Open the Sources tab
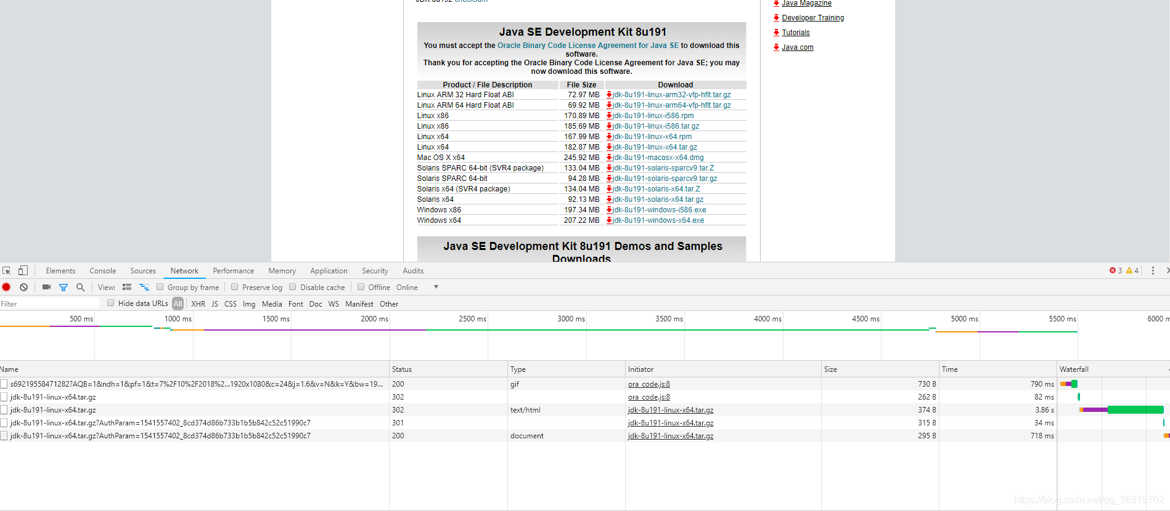Viewport: 1170px width, 511px height. click(143, 271)
